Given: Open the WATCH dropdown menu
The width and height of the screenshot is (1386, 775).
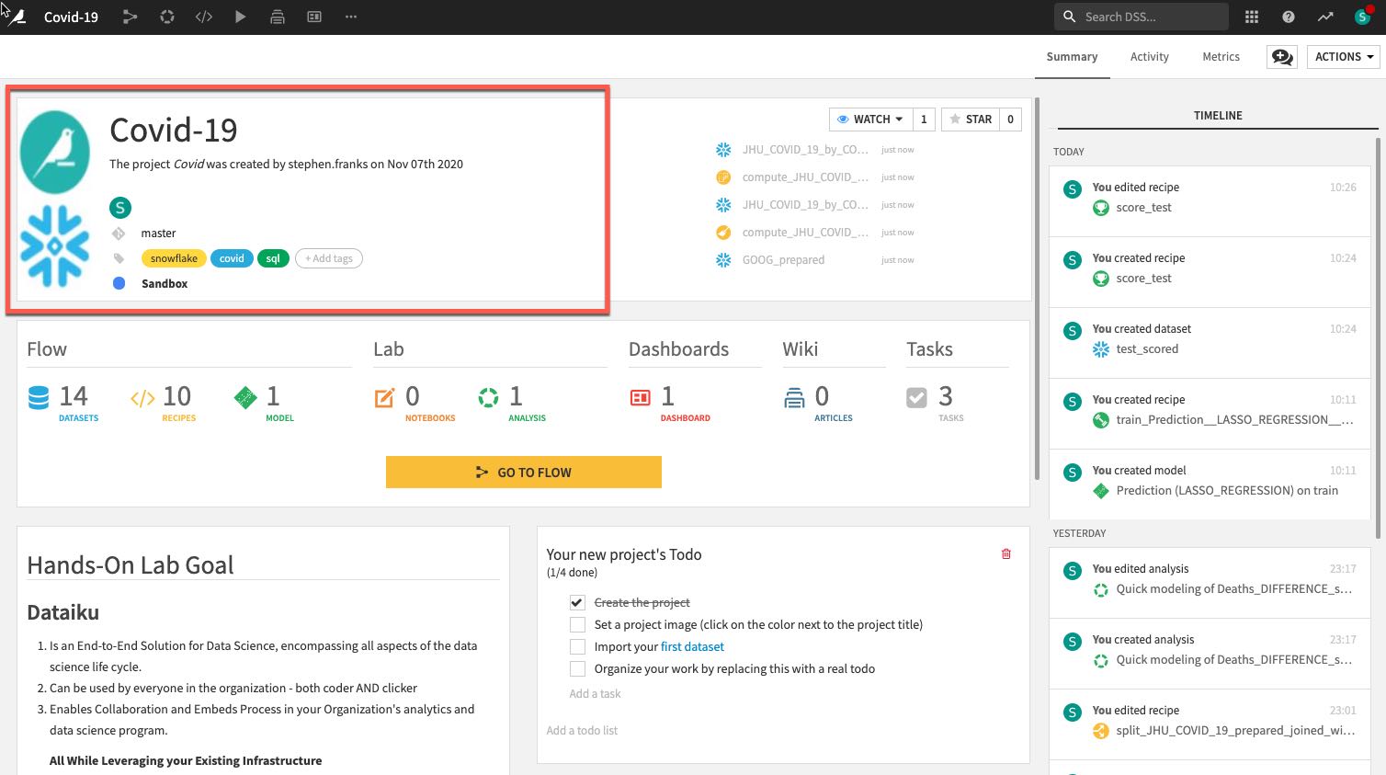Looking at the screenshot, I should pyautogui.click(x=869, y=120).
